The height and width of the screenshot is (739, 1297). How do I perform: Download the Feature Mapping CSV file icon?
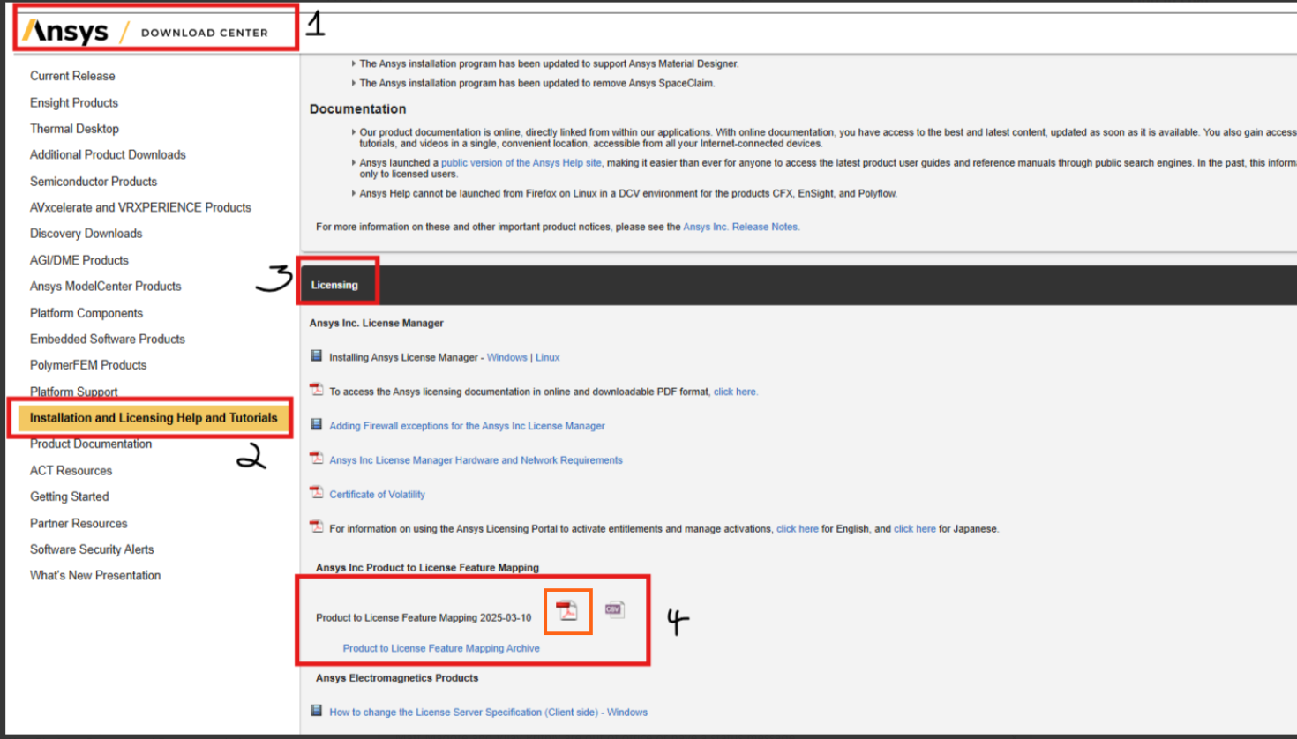coord(614,609)
